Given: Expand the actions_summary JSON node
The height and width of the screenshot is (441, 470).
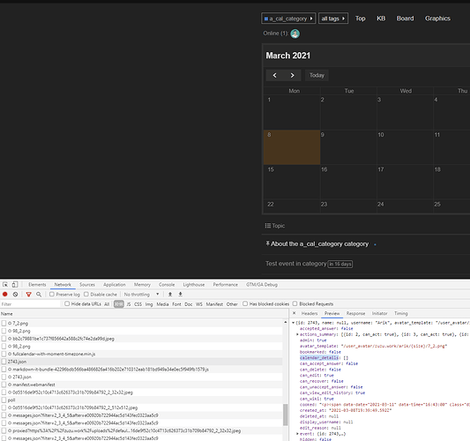Looking at the screenshot, I should tap(297, 334).
